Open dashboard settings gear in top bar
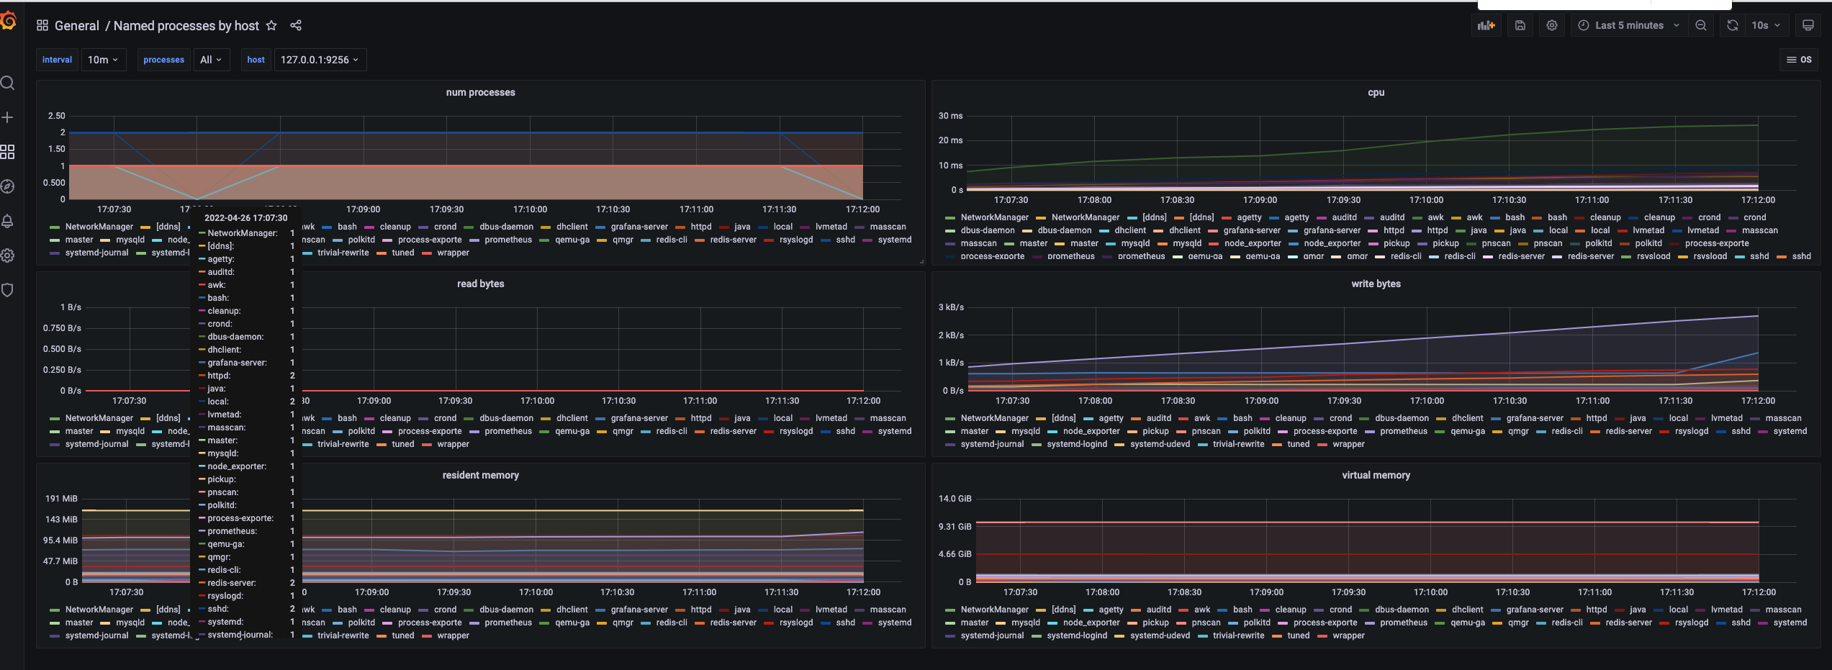This screenshot has height=670, width=1832. [1552, 25]
